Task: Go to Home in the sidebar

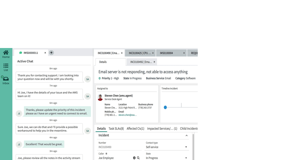Action: point(6,54)
